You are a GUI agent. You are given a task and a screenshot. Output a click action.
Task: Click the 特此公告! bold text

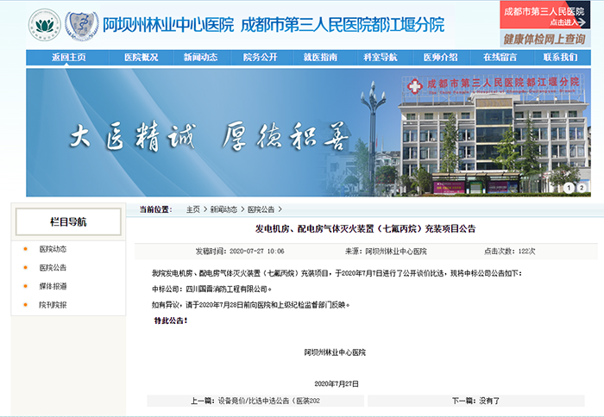coord(171,321)
